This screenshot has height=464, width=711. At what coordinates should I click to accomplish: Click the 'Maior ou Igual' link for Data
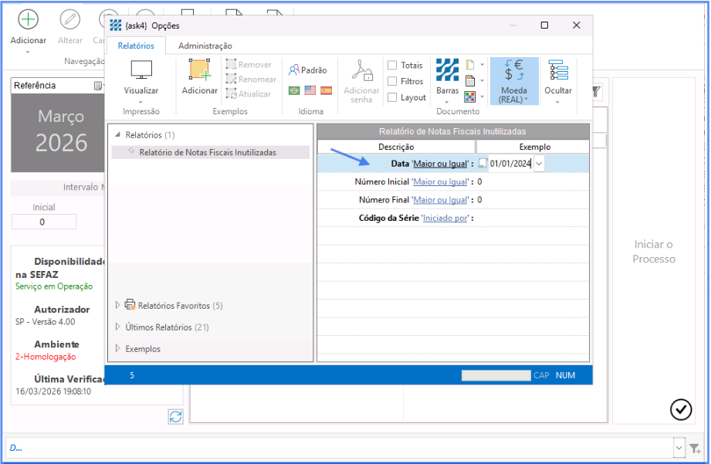[440, 164]
